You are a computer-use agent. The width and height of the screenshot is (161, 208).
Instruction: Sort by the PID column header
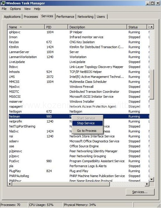click(56, 27)
